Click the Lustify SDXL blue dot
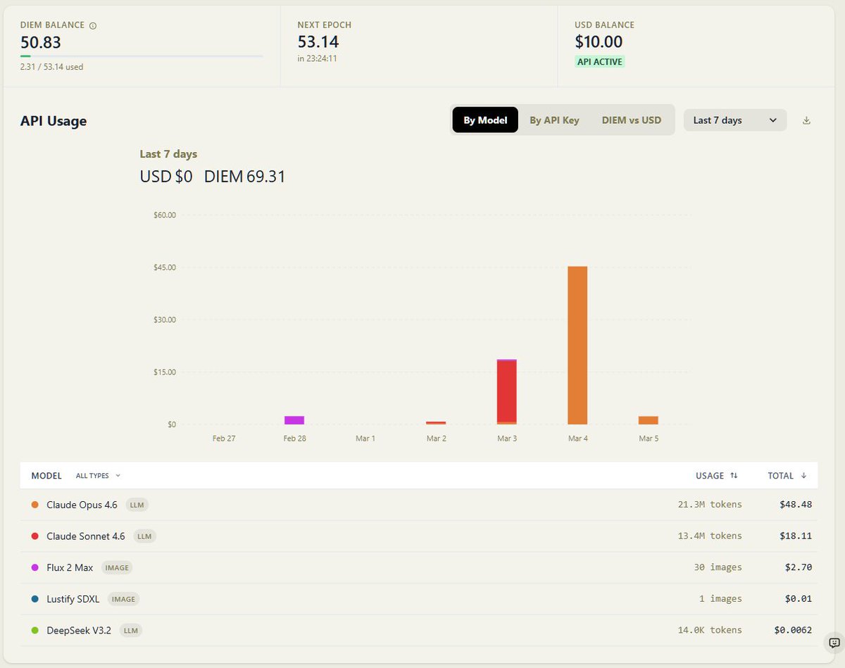This screenshot has height=668, width=845. pos(35,599)
